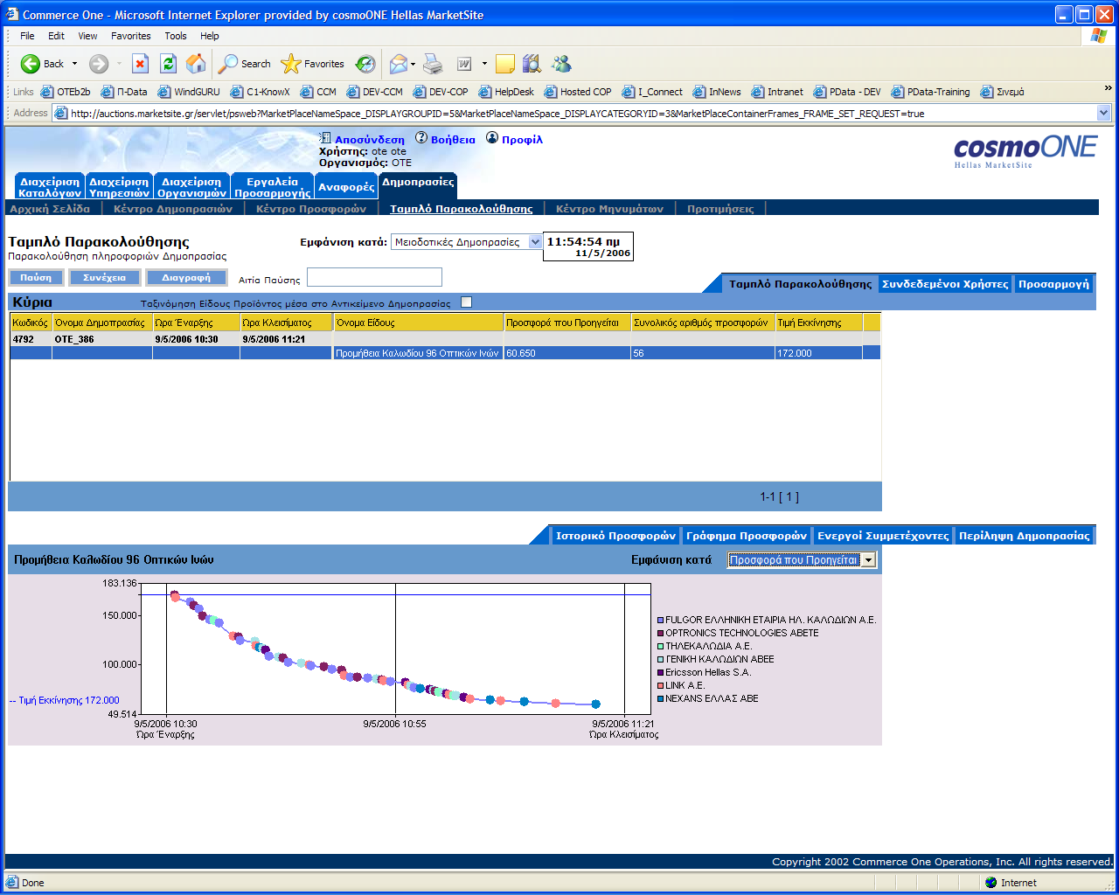The height and width of the screenshot is (895, 1119).
Task: Open the HelpDesk link shortcut
Action: [x=506, y=92]
